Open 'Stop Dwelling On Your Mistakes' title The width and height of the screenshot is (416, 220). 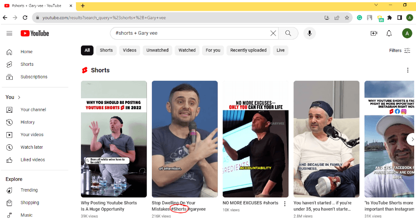tap(179, 206)
